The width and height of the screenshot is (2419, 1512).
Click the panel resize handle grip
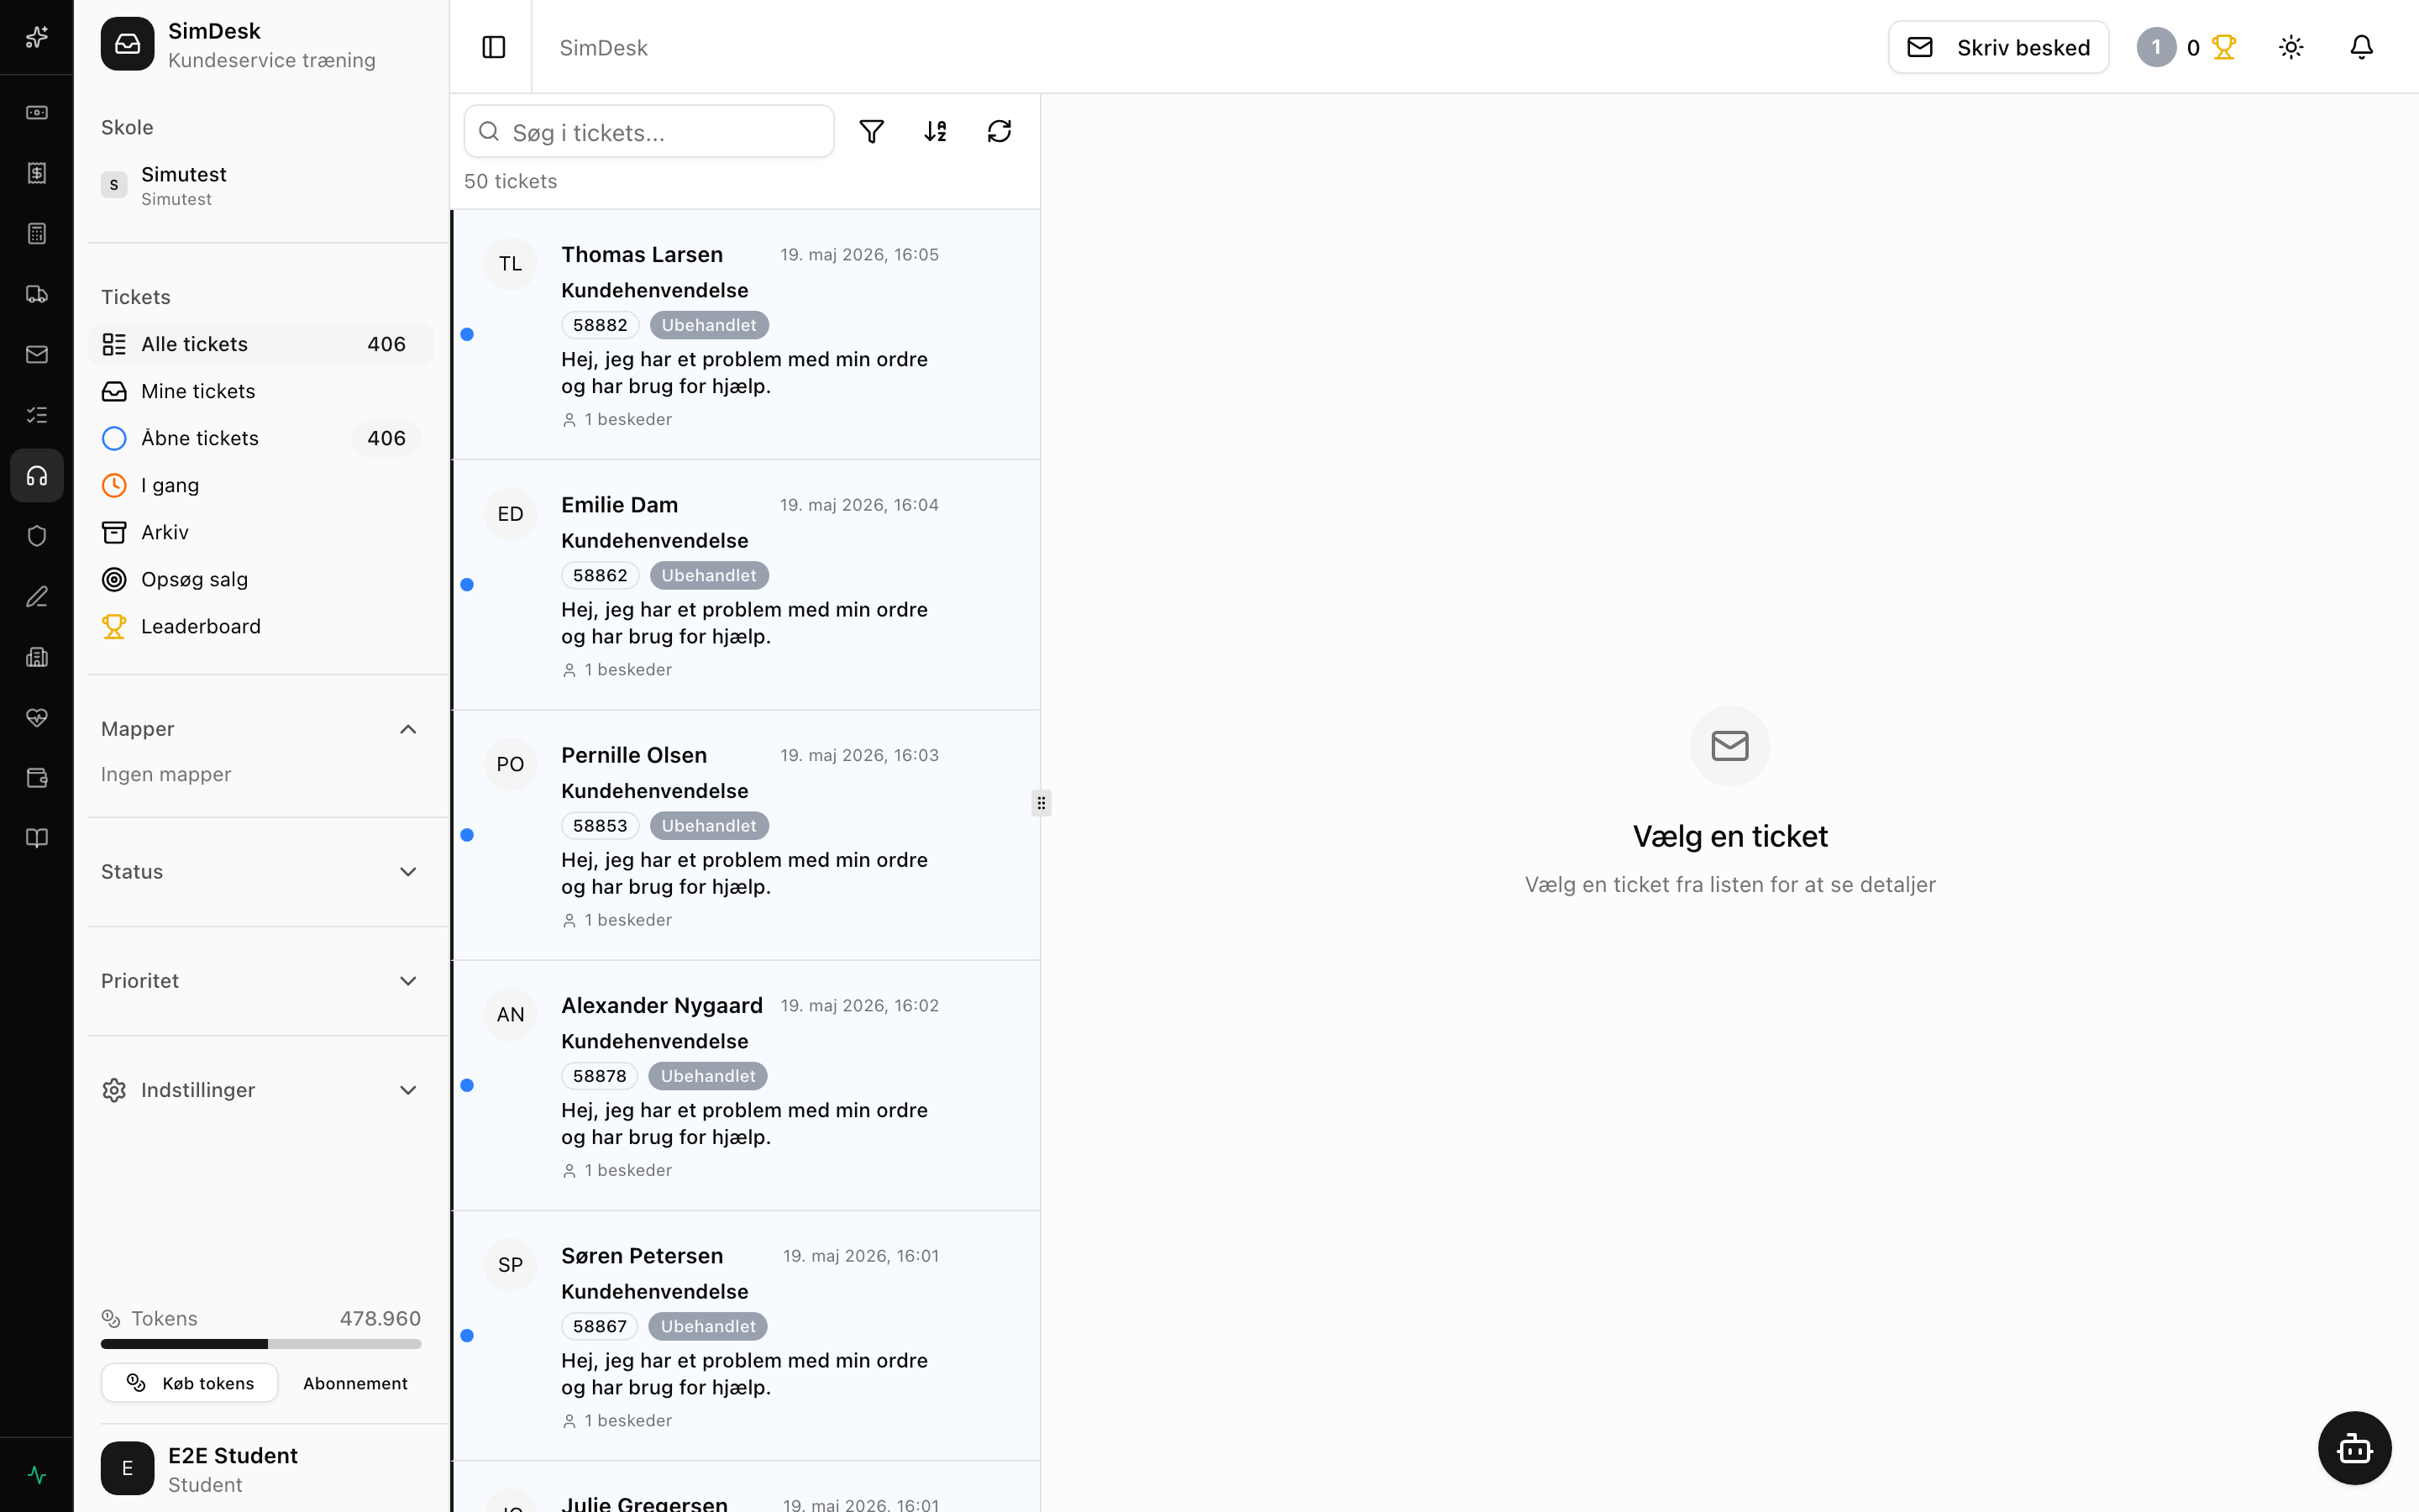point(1041,803)
